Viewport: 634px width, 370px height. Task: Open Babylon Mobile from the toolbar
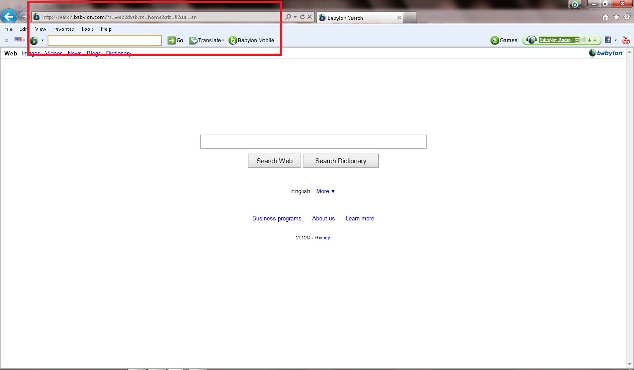coord(251,40)
